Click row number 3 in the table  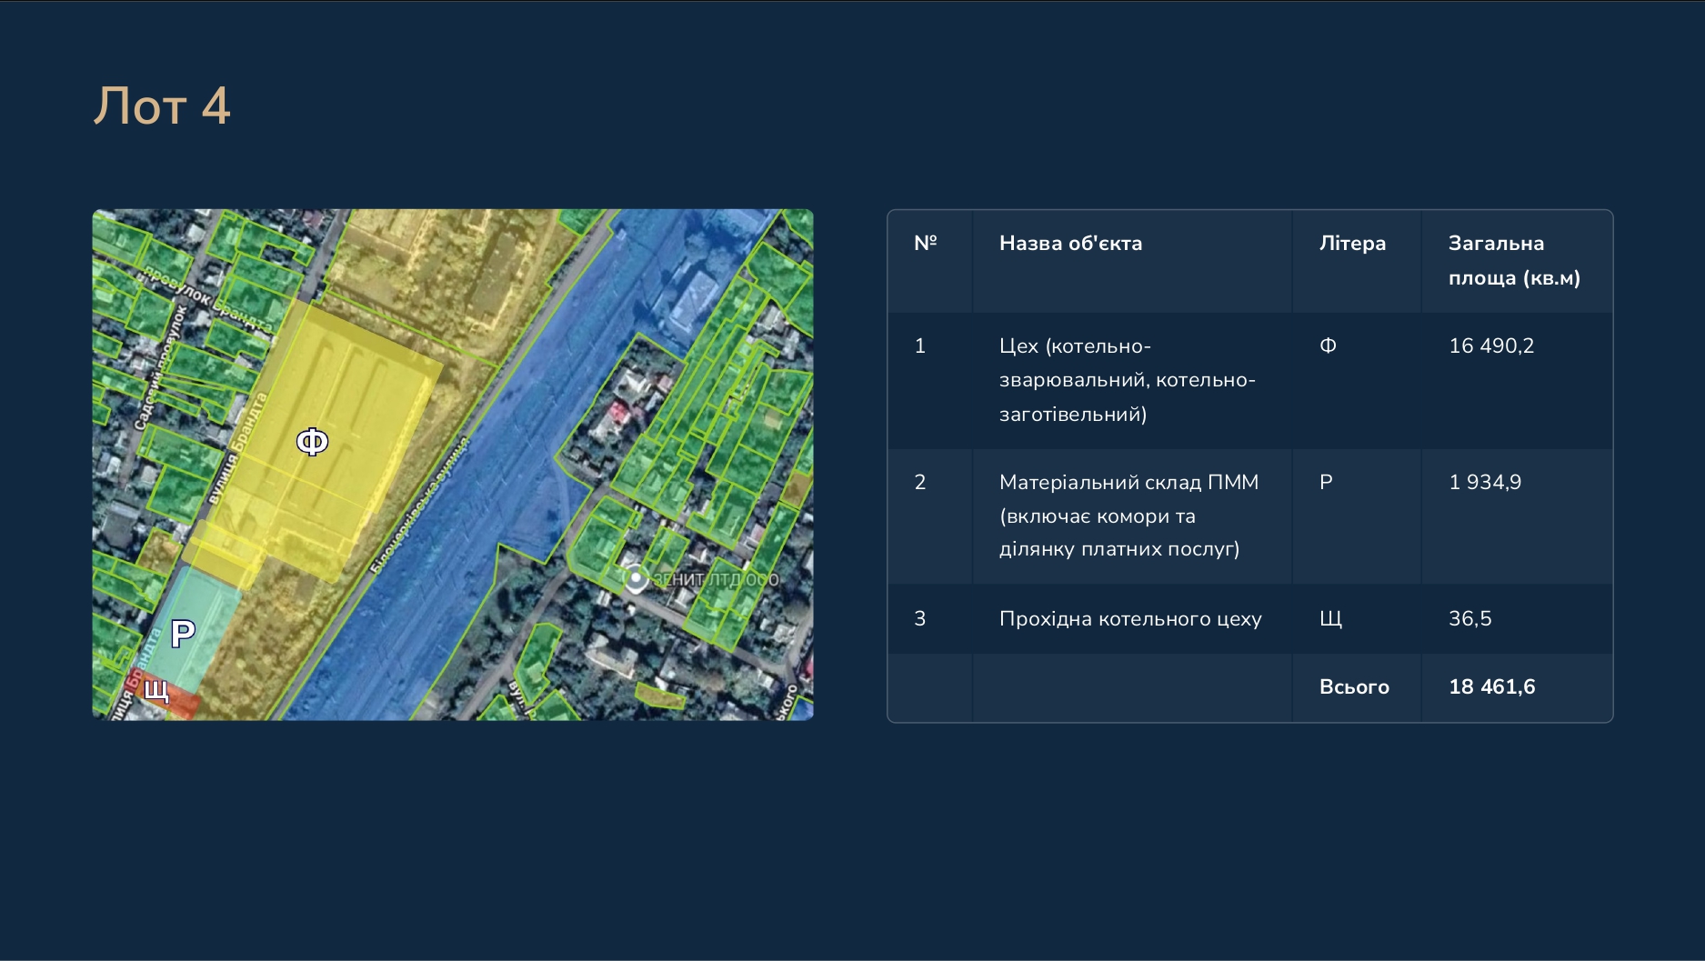coord(919,618)
